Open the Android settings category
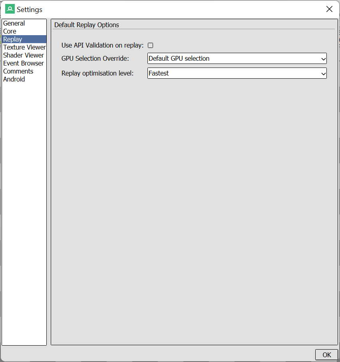This screenshot has height=362, width=340. (14, 79)
